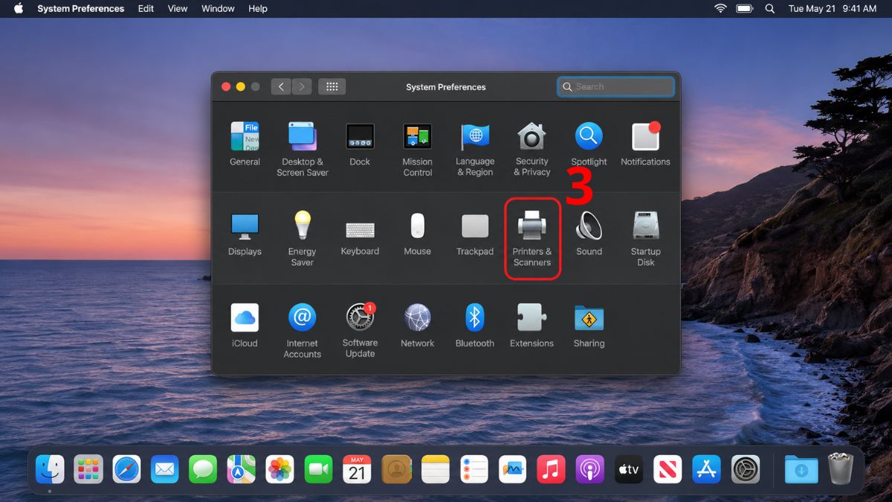Open Messages from the Dock

(x=203, y=469)
